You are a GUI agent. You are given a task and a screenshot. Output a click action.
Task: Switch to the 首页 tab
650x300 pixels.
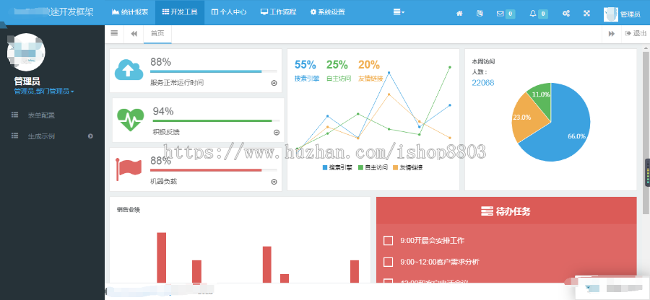[x=157, y=34]
